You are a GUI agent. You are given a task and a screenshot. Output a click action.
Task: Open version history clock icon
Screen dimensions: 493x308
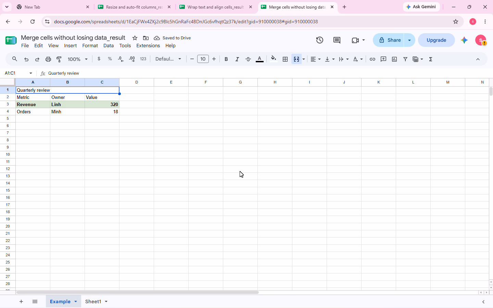(x=320, y=40)
